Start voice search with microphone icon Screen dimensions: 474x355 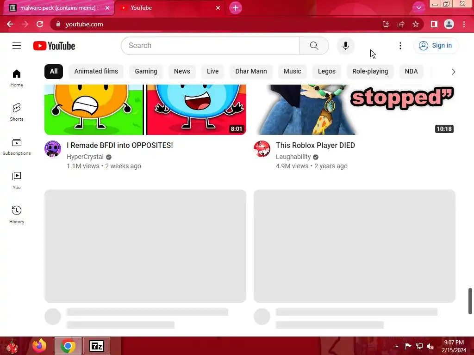[345, 46]
